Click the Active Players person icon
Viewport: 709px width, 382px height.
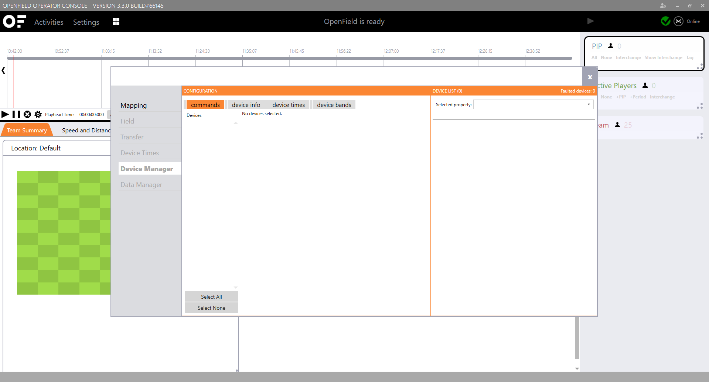[x=645, y=86]
